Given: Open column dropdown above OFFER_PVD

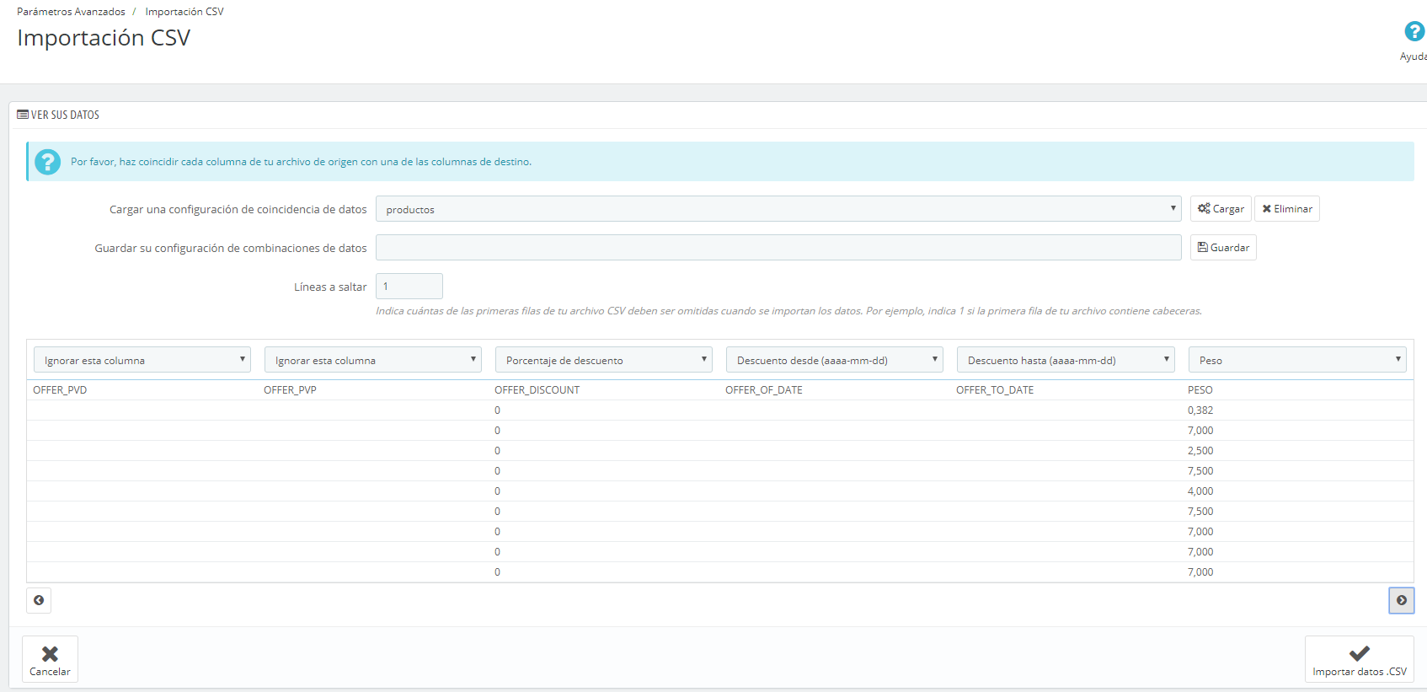Looking at the screenshot, I should (142, 360).
